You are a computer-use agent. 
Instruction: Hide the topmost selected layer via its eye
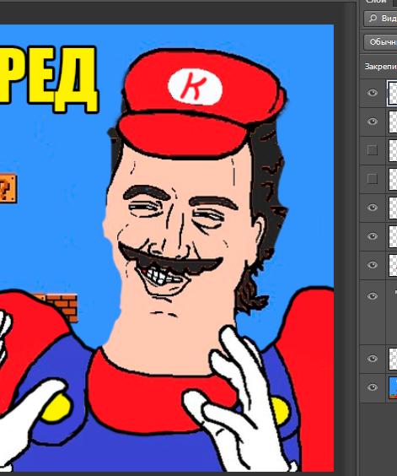pos(373,93)
